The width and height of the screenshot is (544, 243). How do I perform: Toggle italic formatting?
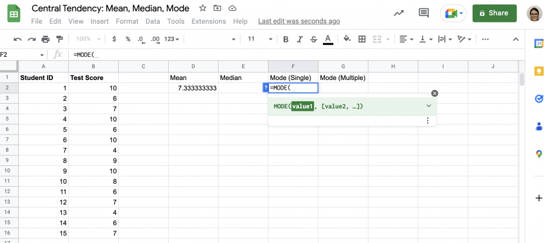[x=300, y=39]
